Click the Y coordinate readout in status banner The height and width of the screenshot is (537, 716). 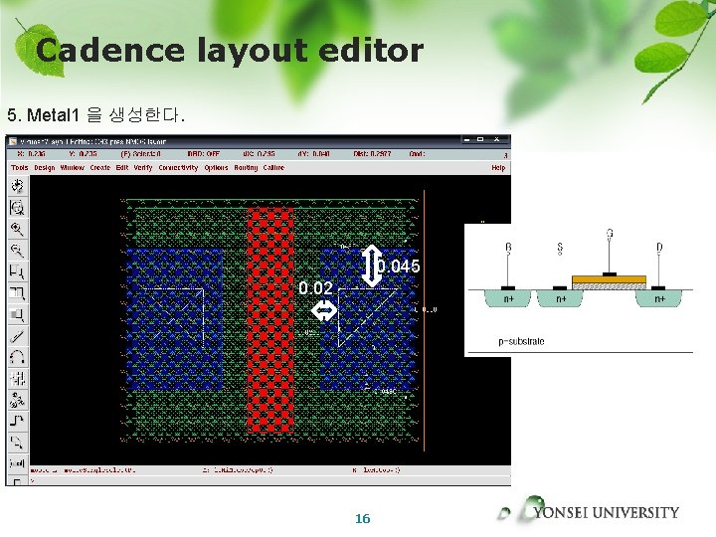tap(83, 154)
